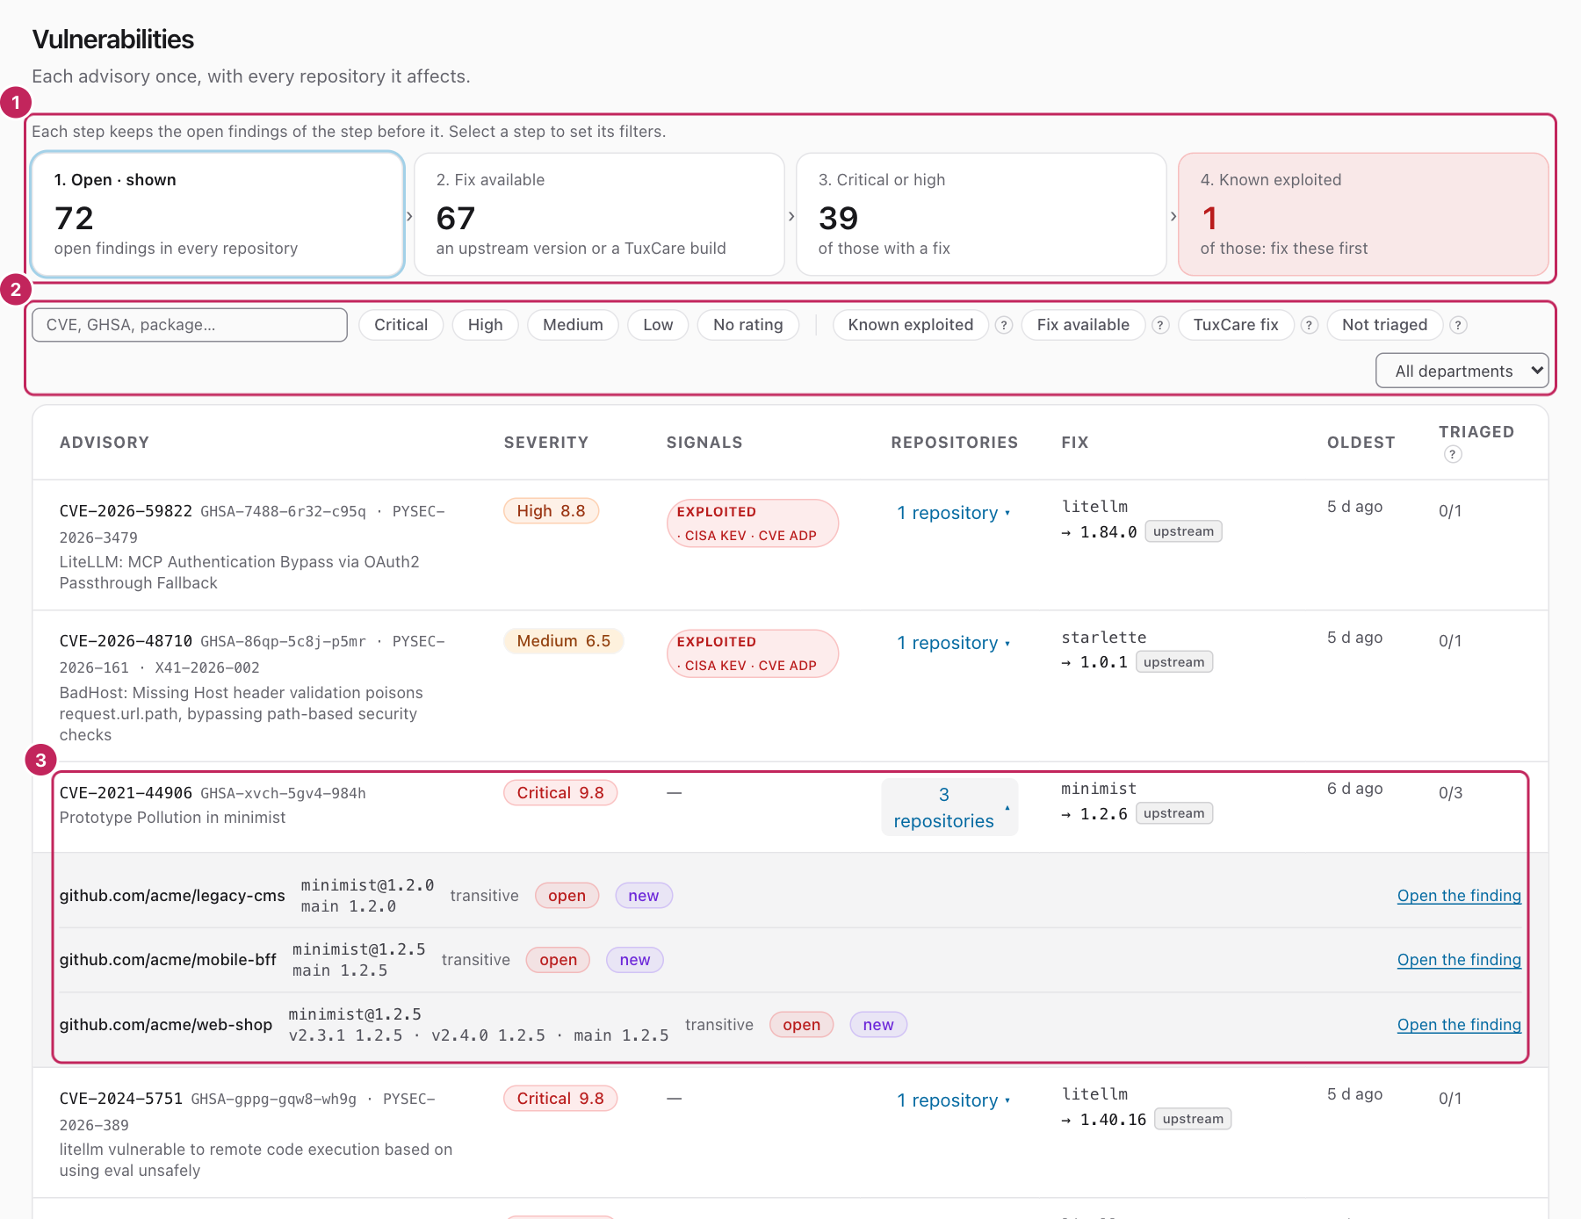Select the 3. Critical or high step card
1581x1219 pixels.
click(x=981, y=215)
